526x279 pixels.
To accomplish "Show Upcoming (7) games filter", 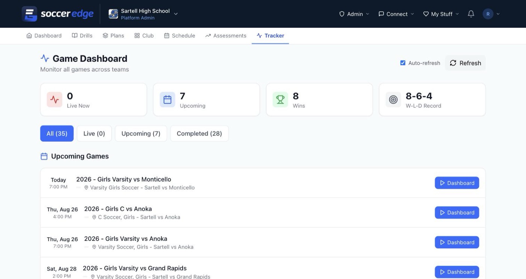I will point(141,133).
